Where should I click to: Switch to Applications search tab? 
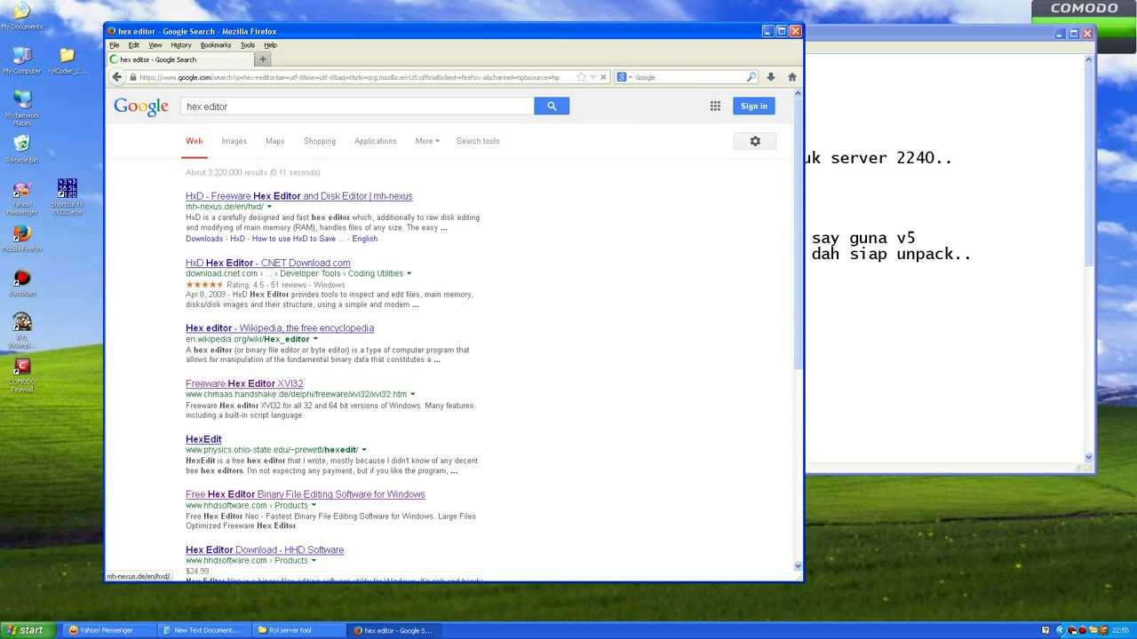click(376, 141)
